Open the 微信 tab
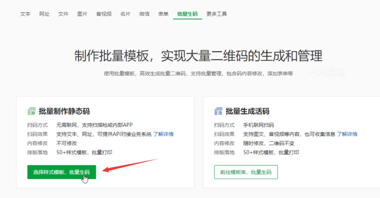Screen dimensions: 380x198 (145, 14)
